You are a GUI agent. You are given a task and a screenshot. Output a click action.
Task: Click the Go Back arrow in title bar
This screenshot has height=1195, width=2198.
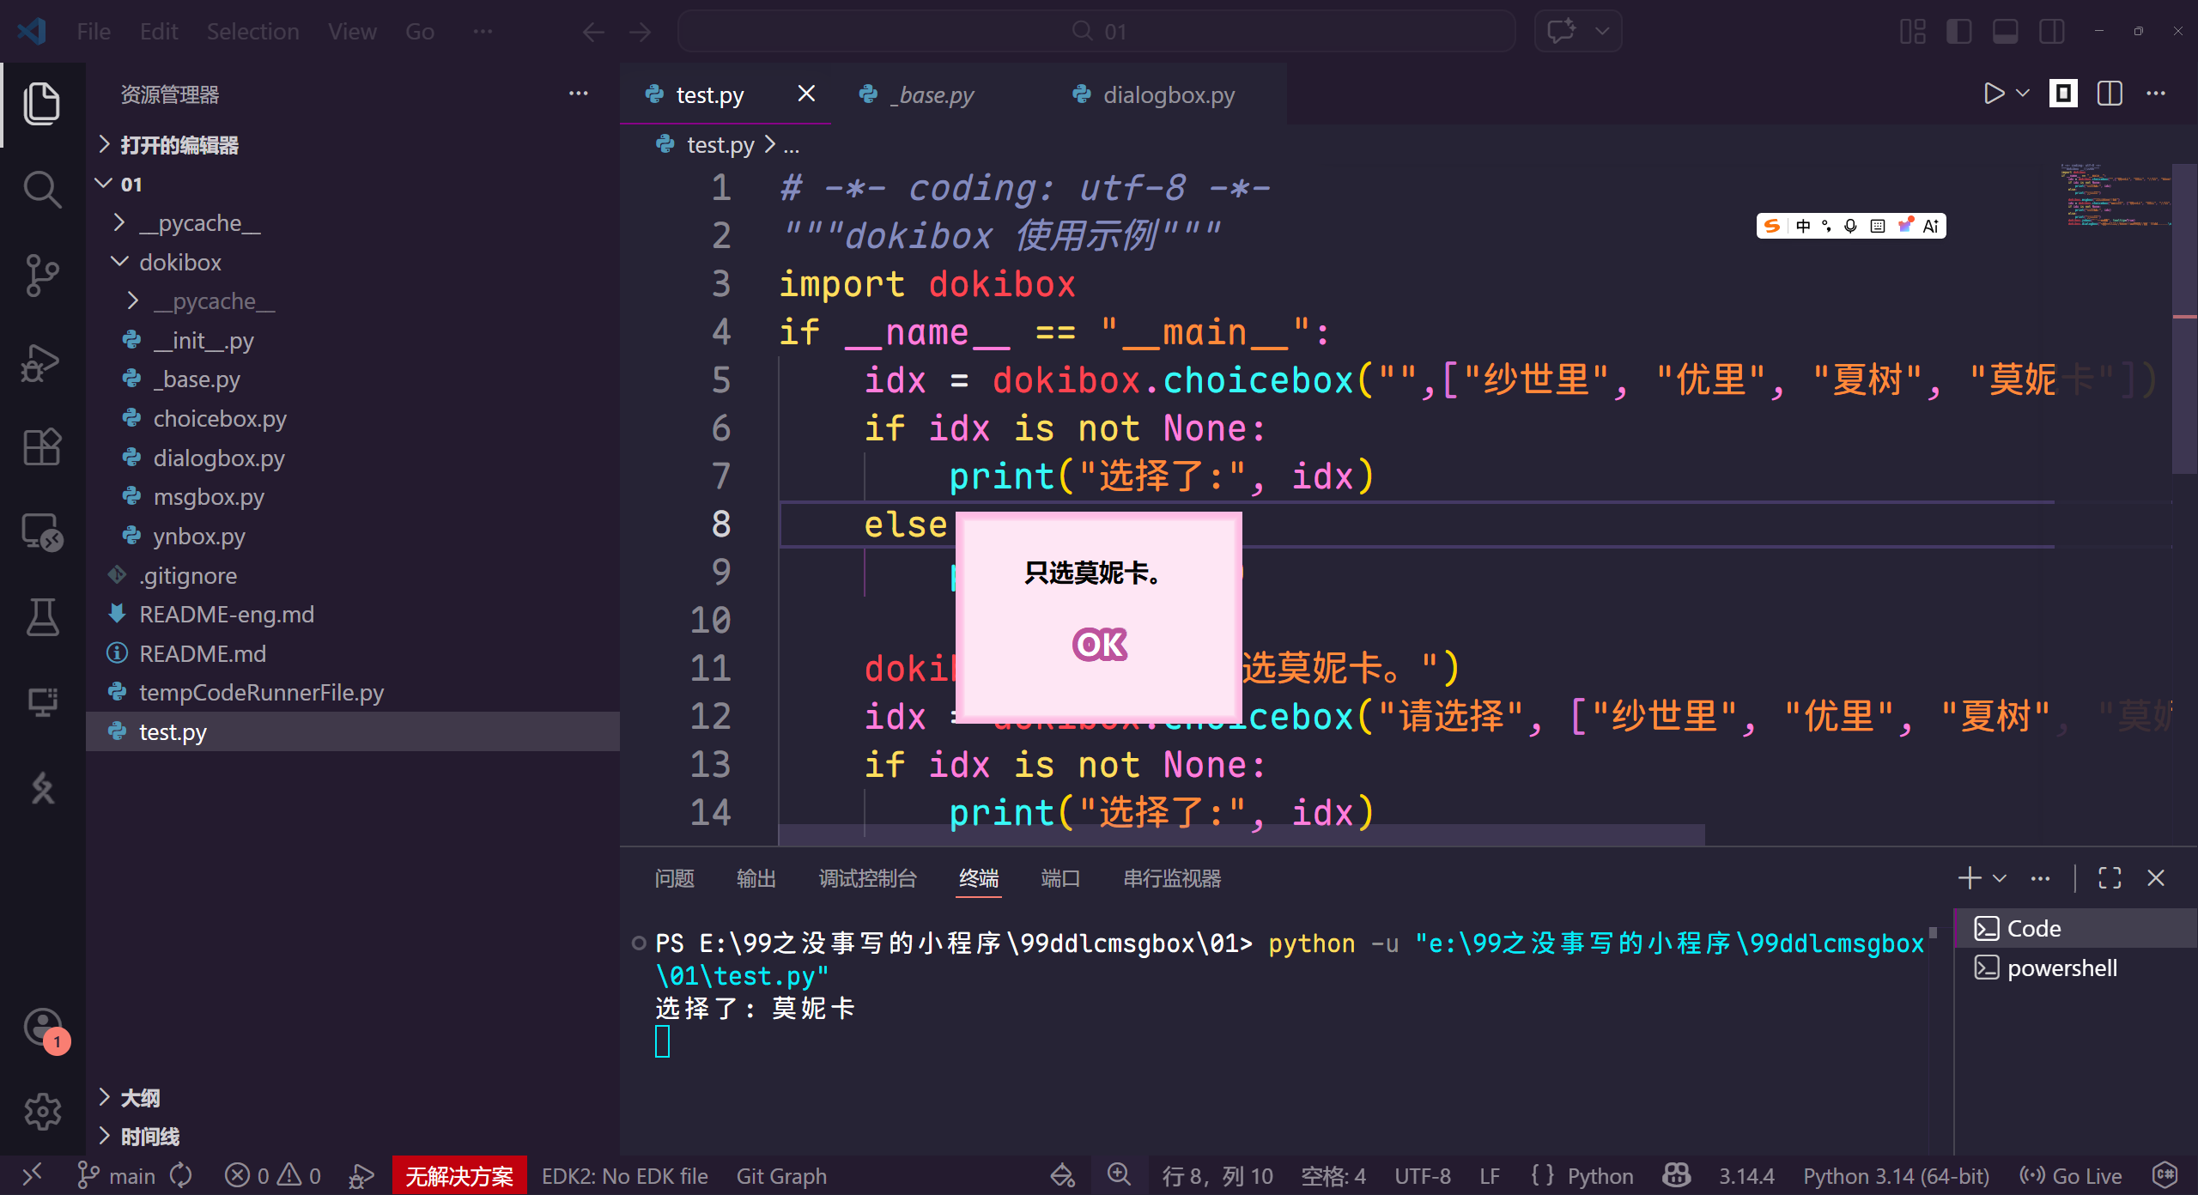(x=593, y=33)
